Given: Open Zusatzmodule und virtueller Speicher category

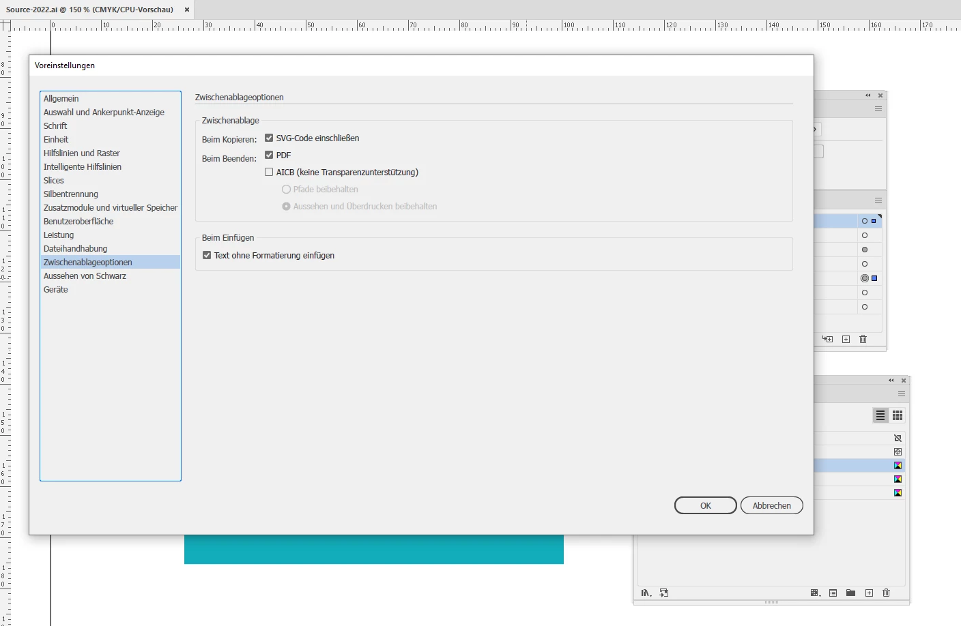Looking at the screenshot, I should [111, 207].
